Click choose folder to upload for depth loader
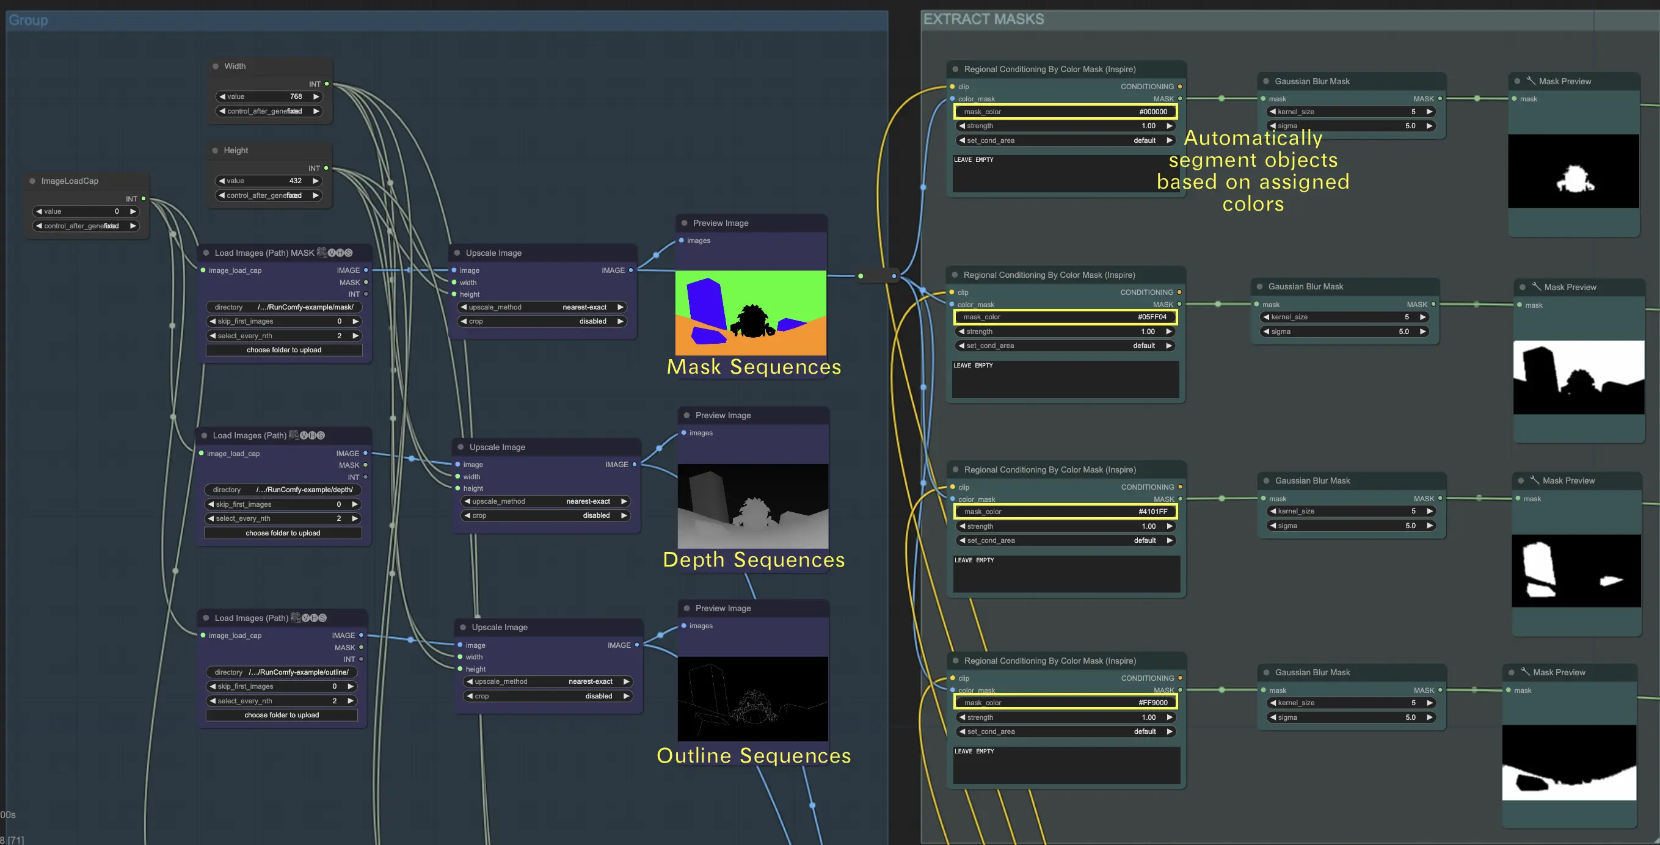Viewport: 1660px width, 845px height. click(283, 533)
